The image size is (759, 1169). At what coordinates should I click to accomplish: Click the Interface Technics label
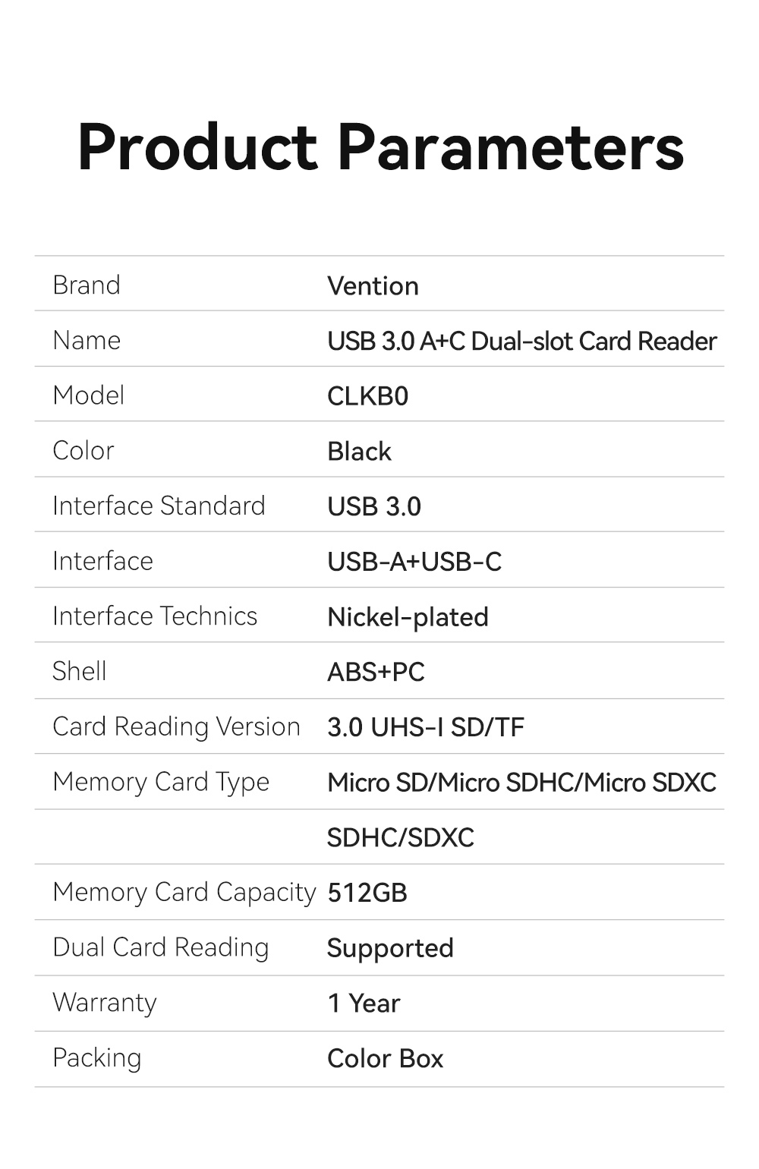tap(155, 616)
